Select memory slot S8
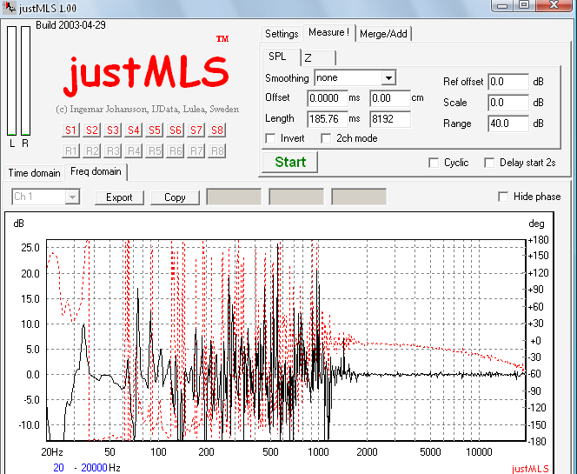The height and width of the screenshot is (474, 577). (x=216, y=130)
